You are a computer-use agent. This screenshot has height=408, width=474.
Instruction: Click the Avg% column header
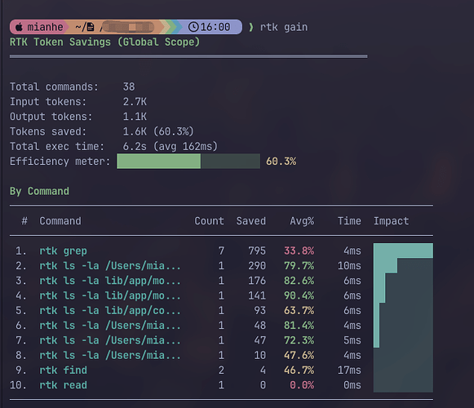pos(302,221)
